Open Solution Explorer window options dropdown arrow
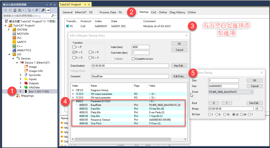 pos(47,5)
